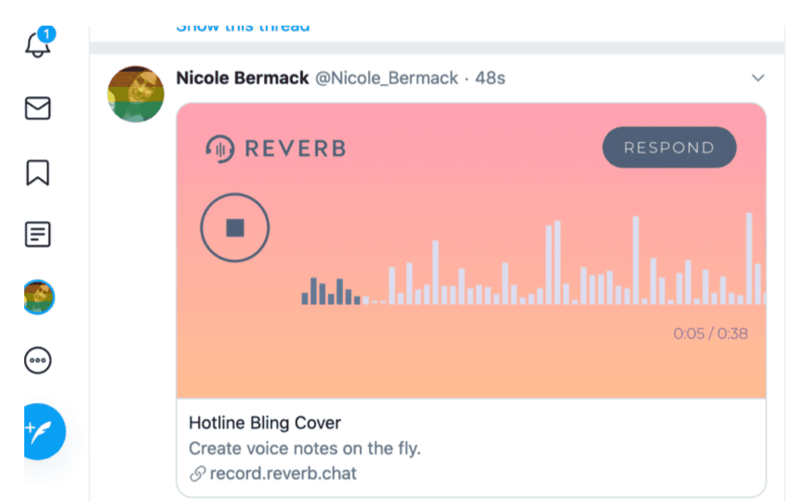Click the partially visible thread link
The image size is (797, 502).
[x=243, y=29]
